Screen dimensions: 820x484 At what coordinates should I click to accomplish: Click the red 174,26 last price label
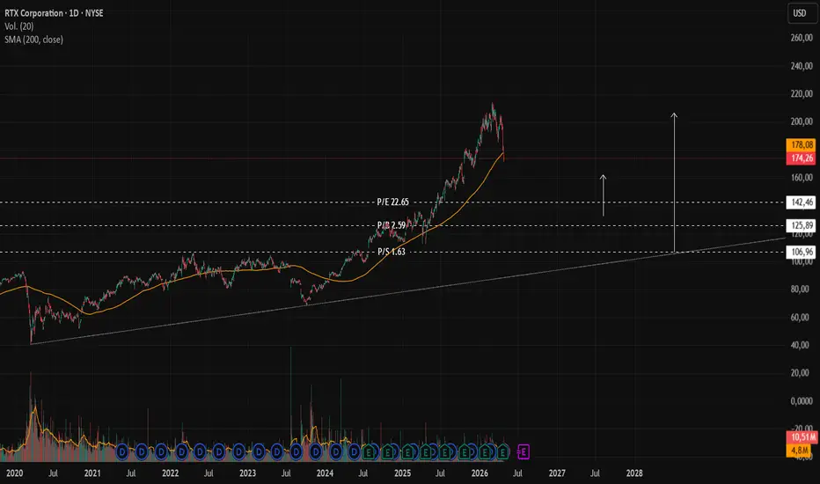(802, 158)
